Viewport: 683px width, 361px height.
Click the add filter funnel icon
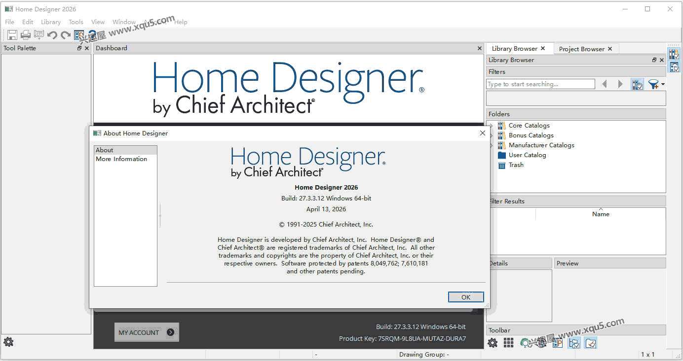pyautogui.click(x=653, y=84)
